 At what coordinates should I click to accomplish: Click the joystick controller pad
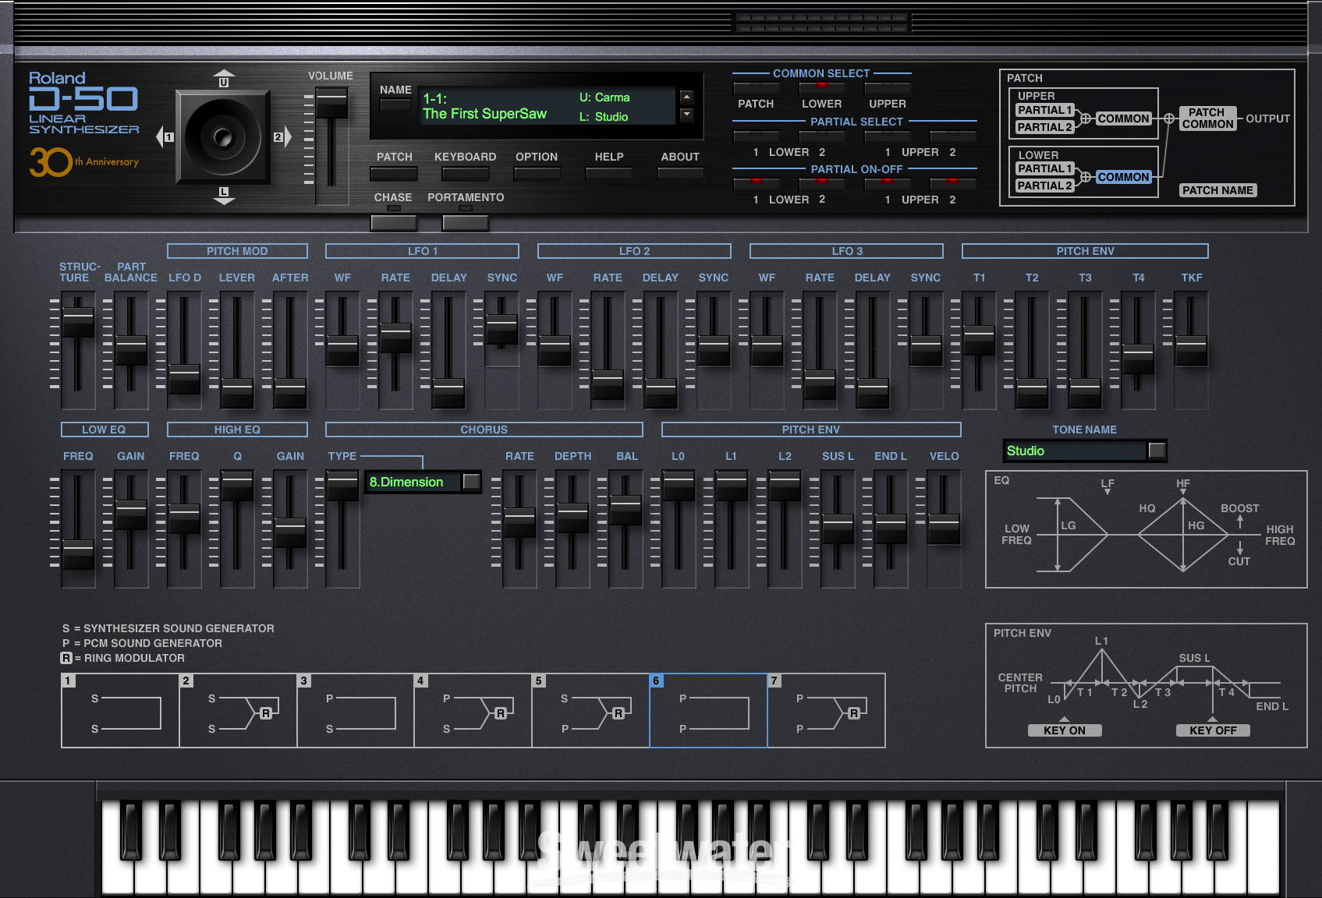pyautogui.click(x=224, y=138)
